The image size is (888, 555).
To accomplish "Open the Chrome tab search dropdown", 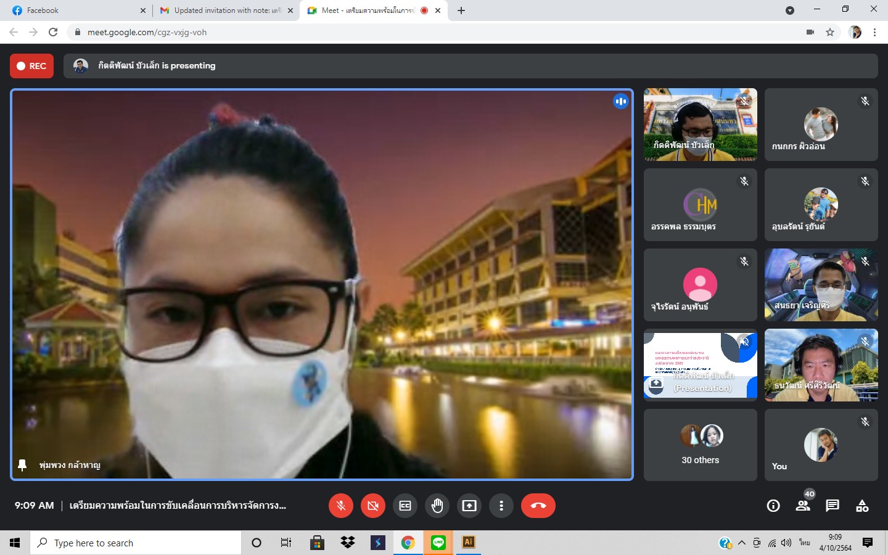I will point(789,10).
